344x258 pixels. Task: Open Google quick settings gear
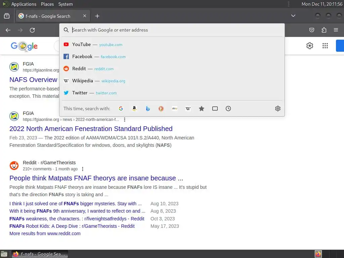tap(309, 46)
